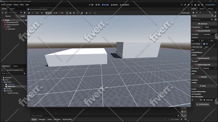The width and height of the screenshot is (218, 122).
Task: Toggle the 2D selection mode in game toolbar
Action: pos(55,13)
